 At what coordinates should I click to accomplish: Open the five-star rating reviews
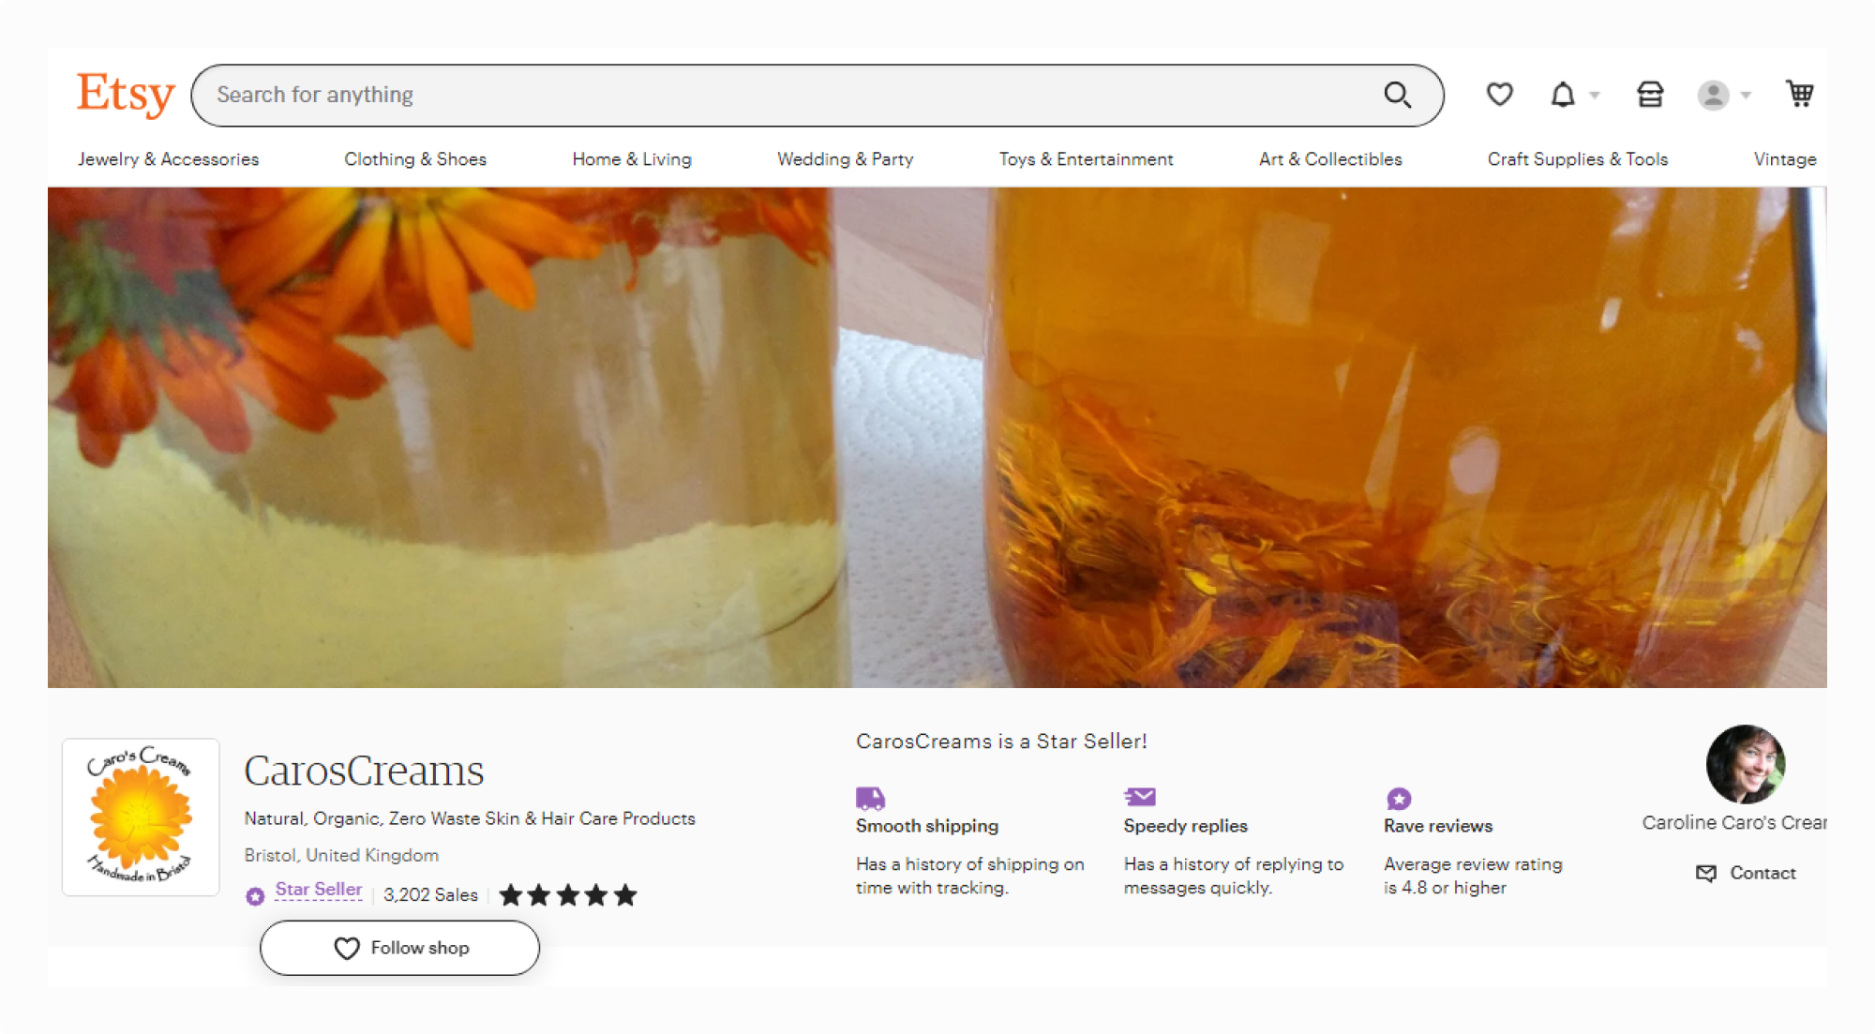tap(568, 895)
